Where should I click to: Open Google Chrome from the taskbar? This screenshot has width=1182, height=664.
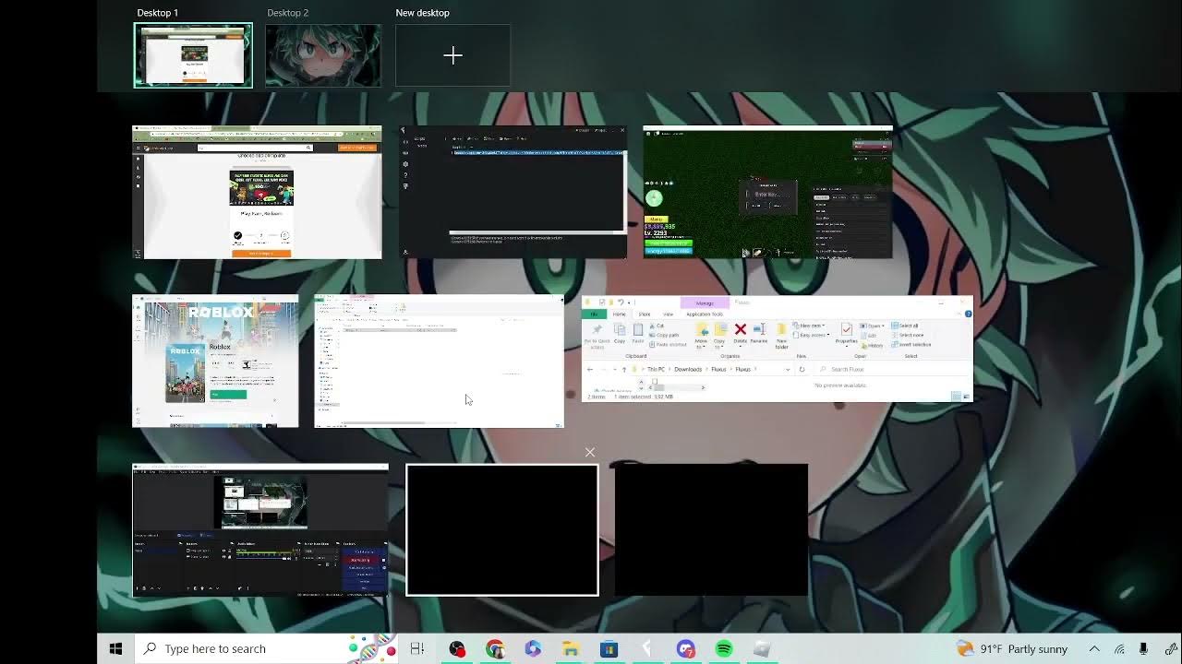(x=495, y=648)
